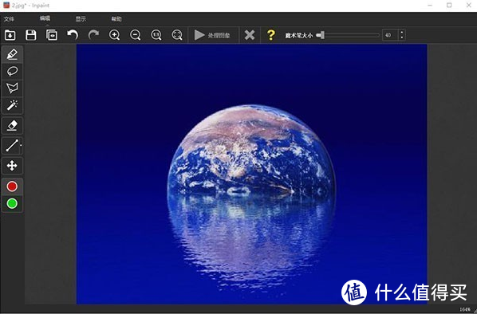Select the Marker tool in sidebar

click(12, 55)
